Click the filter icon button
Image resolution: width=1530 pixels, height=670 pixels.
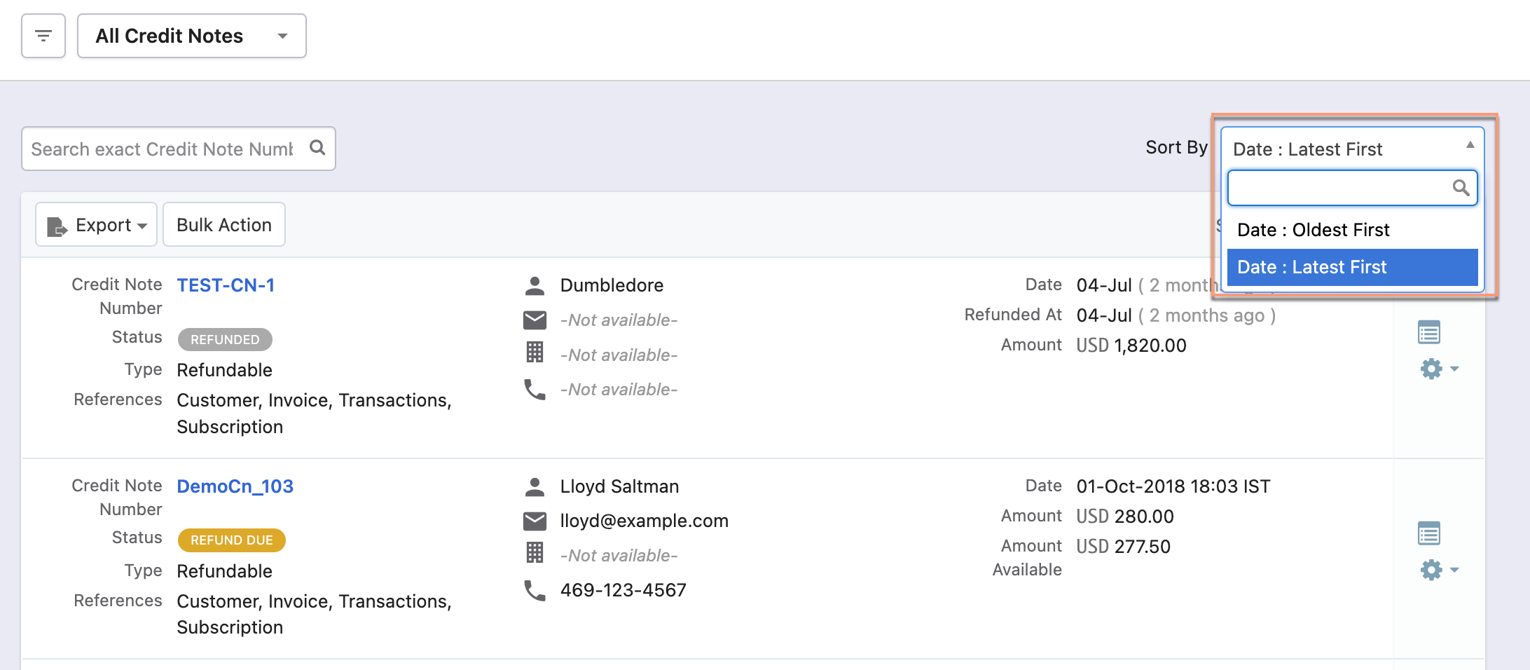(x=43, y=36)
